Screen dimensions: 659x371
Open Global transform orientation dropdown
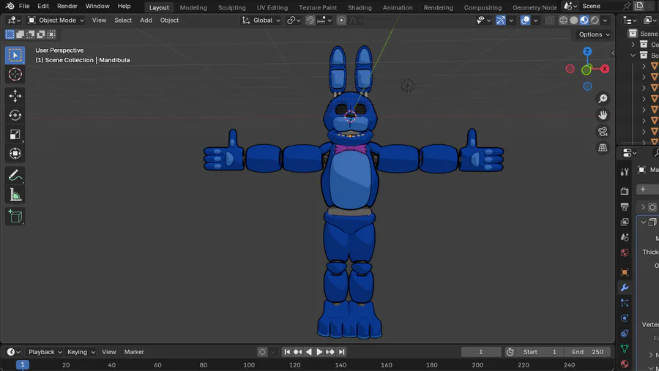tap(261, 20)
